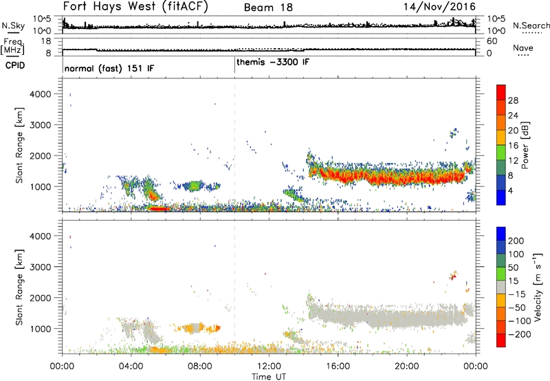Image resolution: width=550 pixels, height=381 pixels.
Task: Click the 'Slant Range [km]' label of power panel
Action: (19, 146)
